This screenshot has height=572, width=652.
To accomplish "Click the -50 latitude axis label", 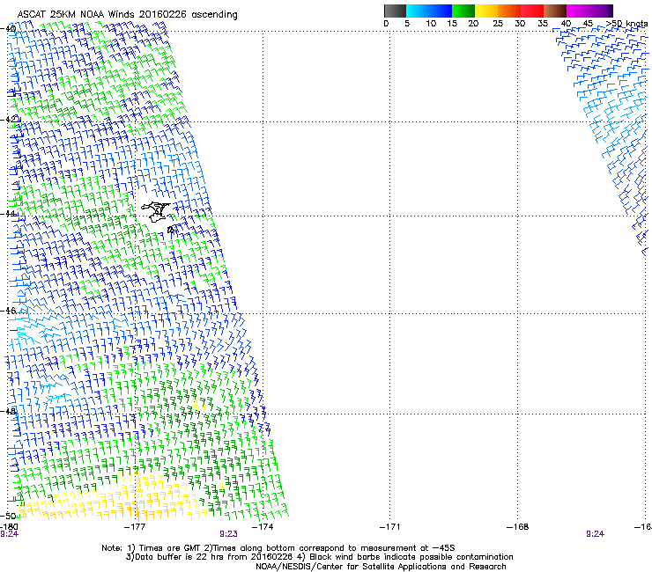I will tap(9, 516).
